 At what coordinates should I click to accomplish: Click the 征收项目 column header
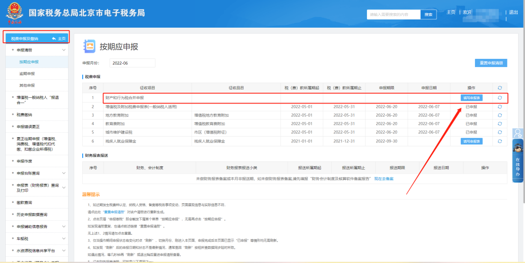click(x=147, y=88)
